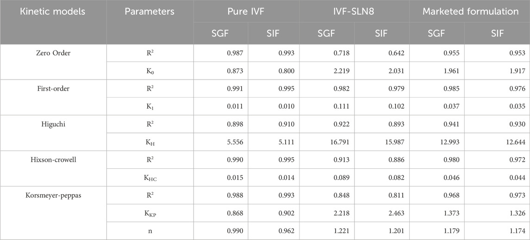
Task: Select the Marketed formulation header cell
Action: 469,12
